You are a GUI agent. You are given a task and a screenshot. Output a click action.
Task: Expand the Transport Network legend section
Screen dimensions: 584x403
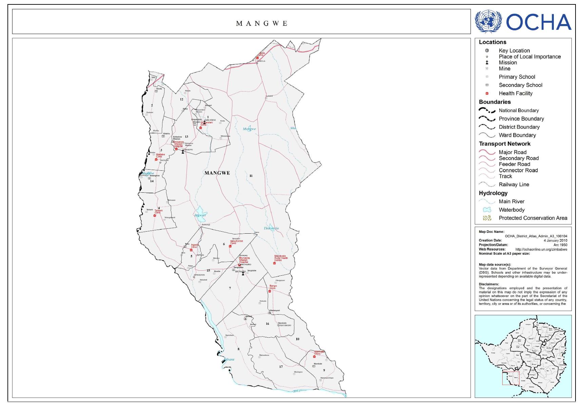coord(505,144)
